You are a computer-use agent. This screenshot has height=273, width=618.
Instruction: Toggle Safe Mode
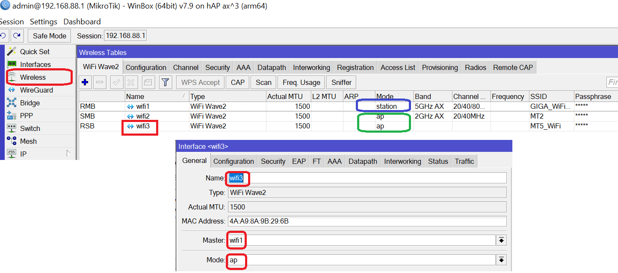pos(50,36)
